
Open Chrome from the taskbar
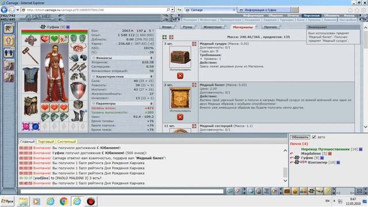(64, 201)
